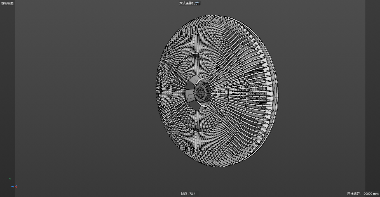The width and height of the screenshot is (380, 197).
Task: Select the fan hub at the model center
Action: (x=200, y=92)
